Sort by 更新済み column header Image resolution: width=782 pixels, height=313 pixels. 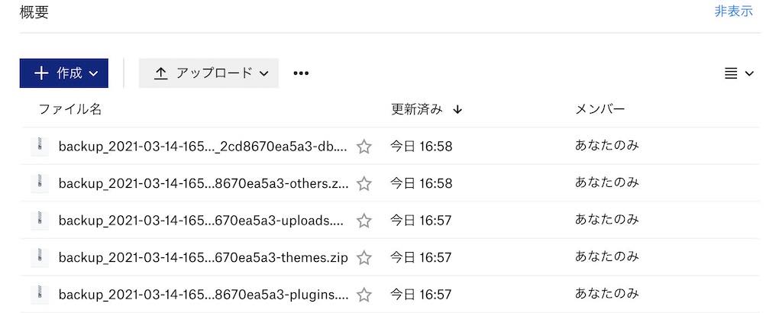tap(416, 109)
